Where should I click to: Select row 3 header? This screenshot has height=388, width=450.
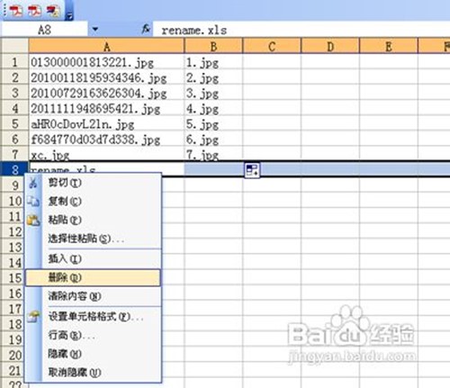click(14, 93)
